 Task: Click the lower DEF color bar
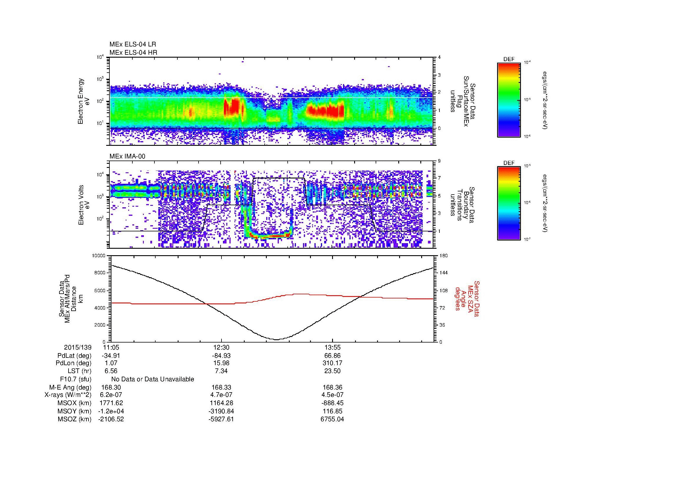(x=509, y=203)
